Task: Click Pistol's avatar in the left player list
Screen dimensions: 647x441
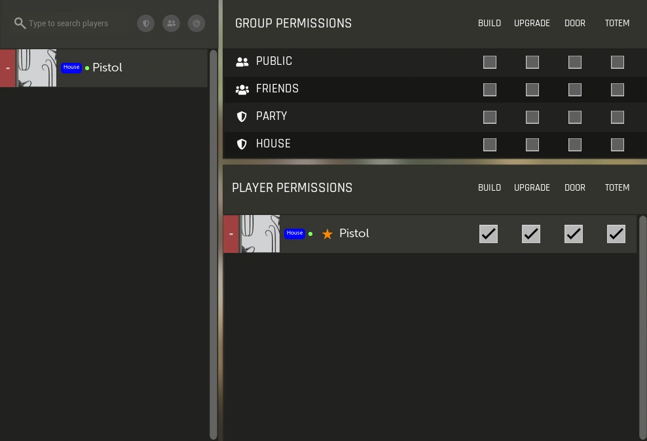Action: tap(37, 68)
